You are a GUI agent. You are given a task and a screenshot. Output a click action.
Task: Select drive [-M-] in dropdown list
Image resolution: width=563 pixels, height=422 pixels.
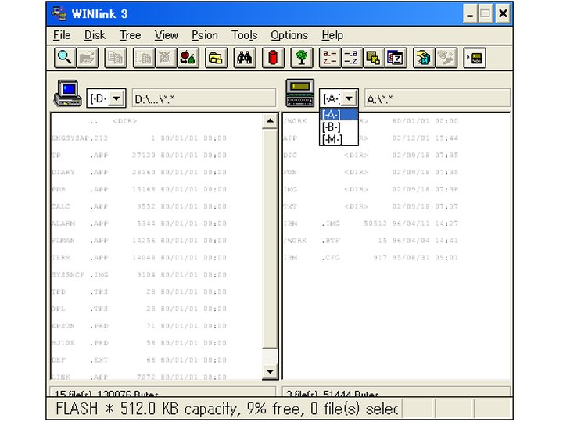click(x=339, y=139)
